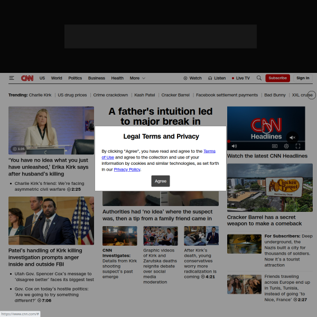Viewport: 317px width, 317px height.
Task: Expand the More dropdown in navbar
Action: 137,78
